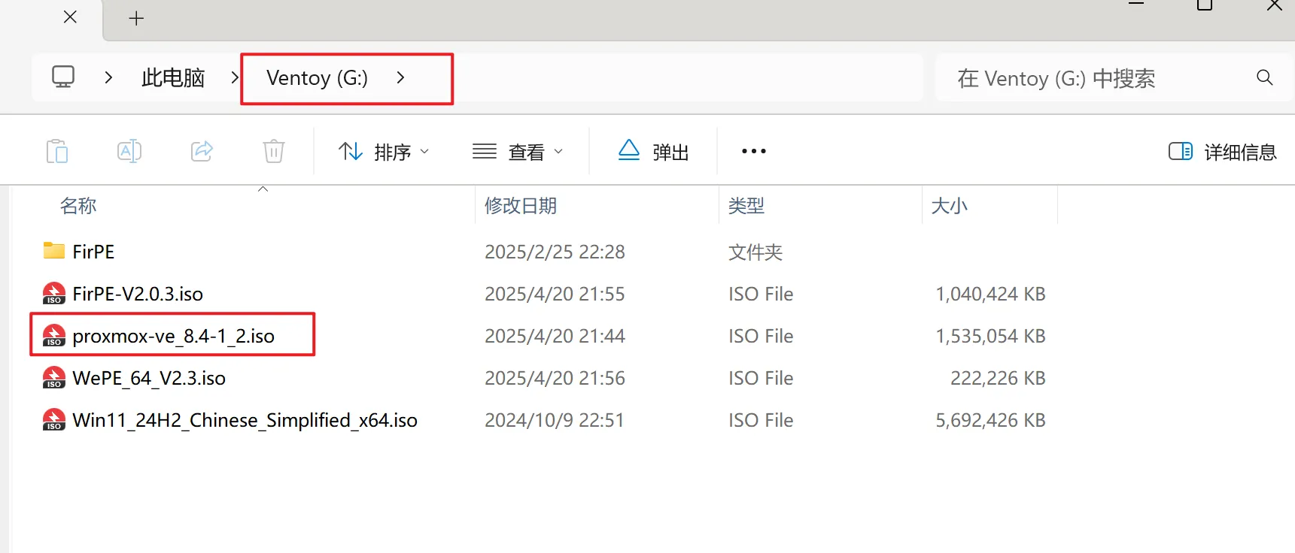Viewport: 1295px width, 553px height.
Task: Eject the drive with 弹出 button
Action: coord(653,151)
